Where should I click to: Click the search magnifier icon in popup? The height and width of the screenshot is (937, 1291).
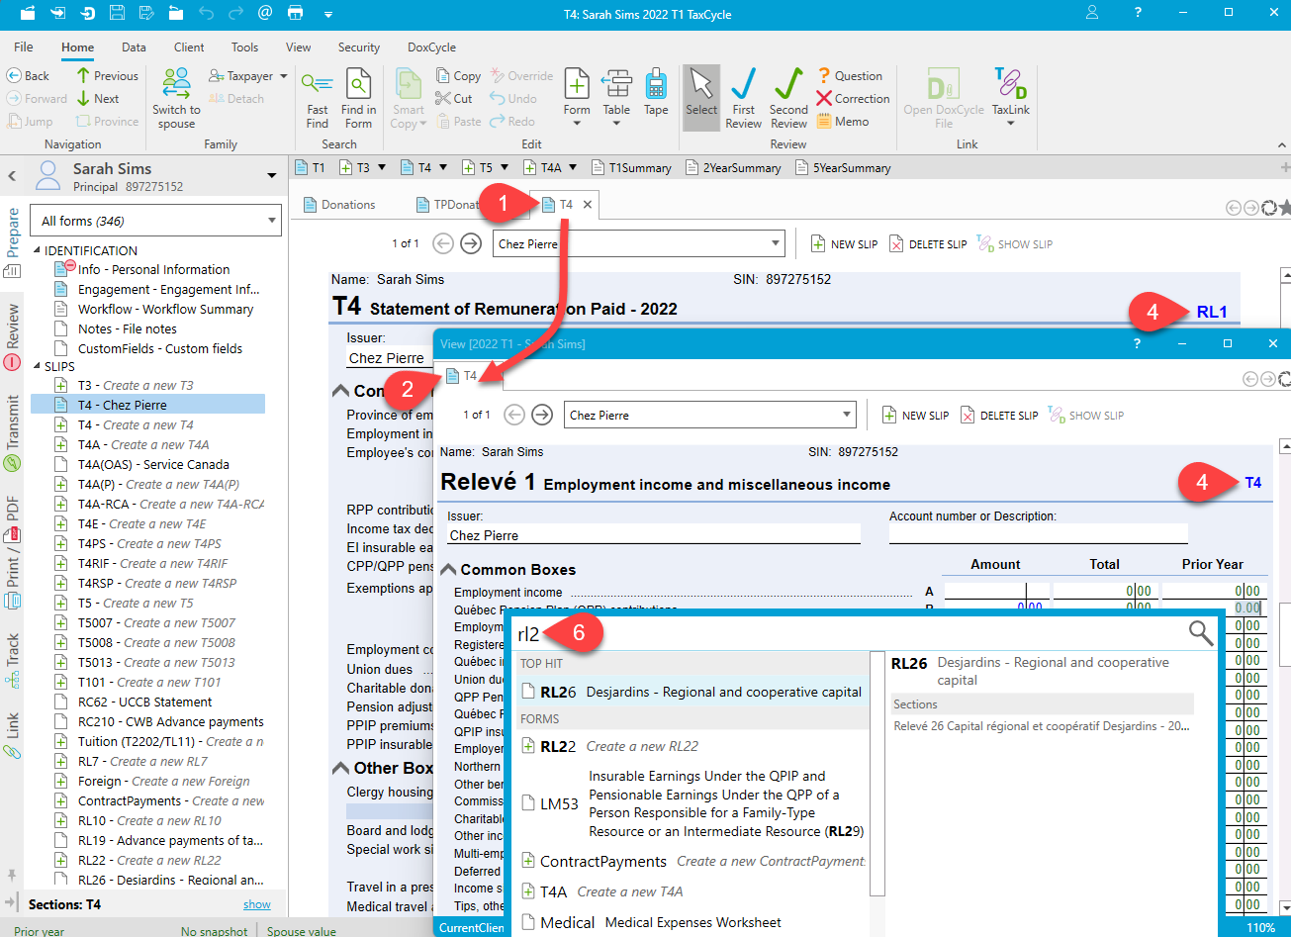[x=1201, y=634]
